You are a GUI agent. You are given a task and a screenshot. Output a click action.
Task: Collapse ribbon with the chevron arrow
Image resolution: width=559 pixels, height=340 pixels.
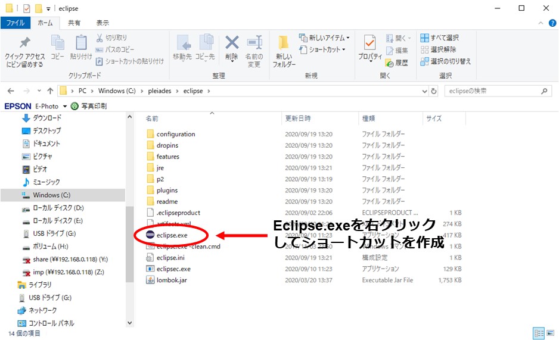pyautogui.click(x=541, y=23)
